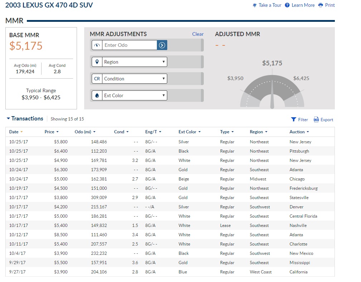Sort transactions by Ext Color column
The width and height of the screenshot is (361, 282).
[189, 132]
